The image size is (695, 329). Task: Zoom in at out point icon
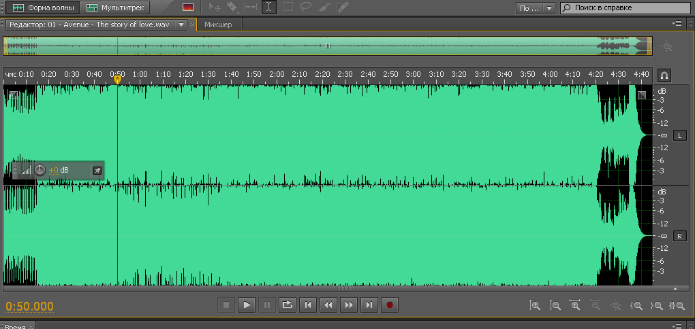(657, 305)
